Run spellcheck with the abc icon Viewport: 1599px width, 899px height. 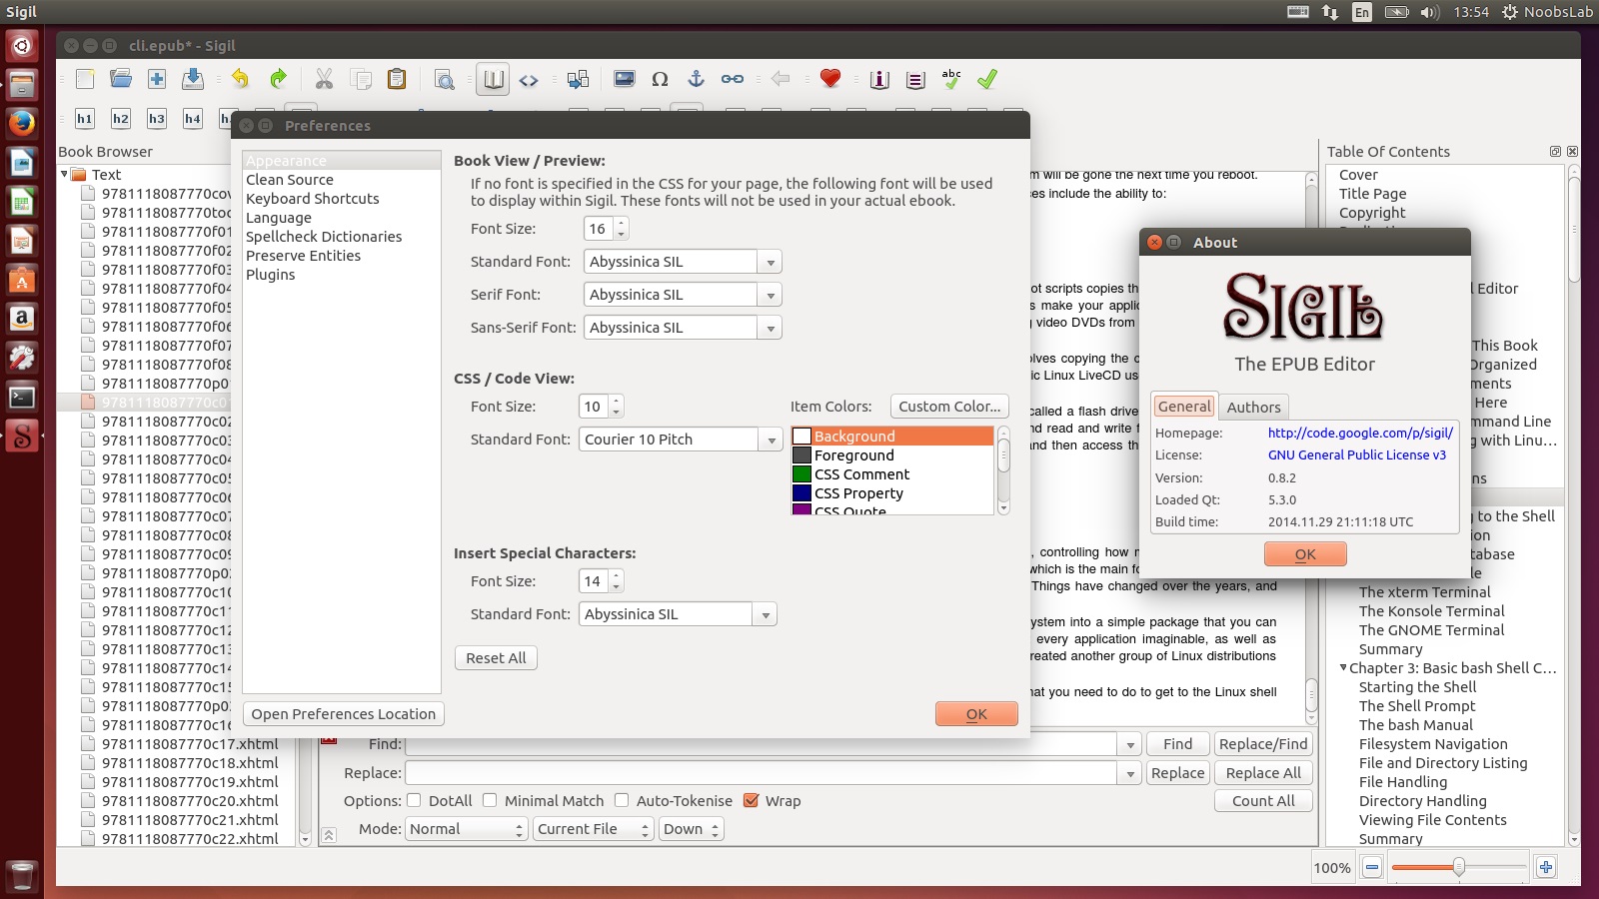[x=951, y=79]
